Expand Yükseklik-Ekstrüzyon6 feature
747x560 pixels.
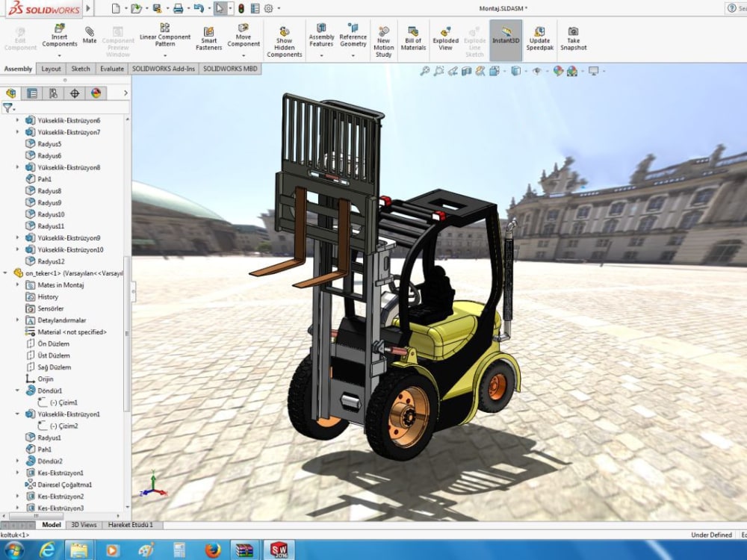tap(18, 120)
